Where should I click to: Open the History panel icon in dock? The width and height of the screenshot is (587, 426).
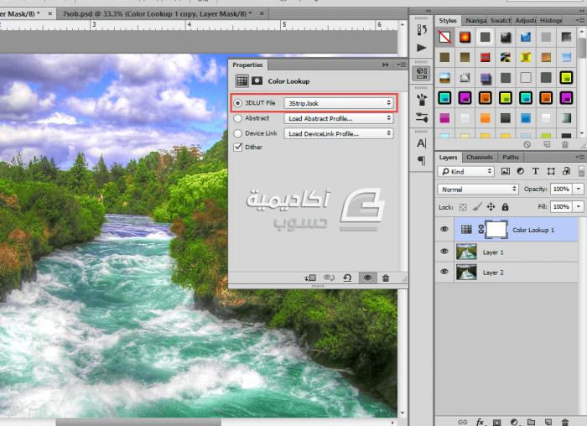422,29
